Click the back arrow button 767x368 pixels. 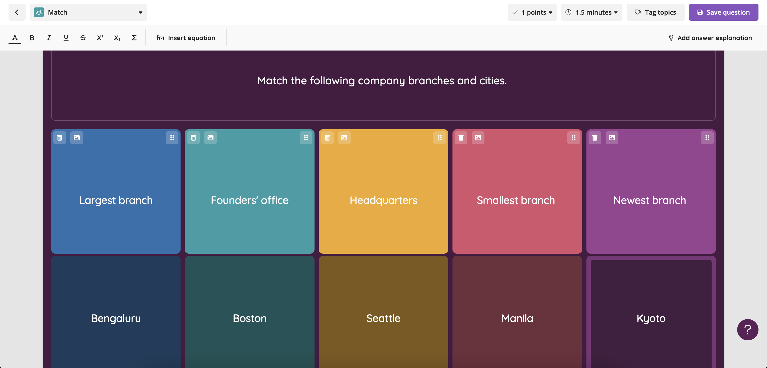click(17, 12)
